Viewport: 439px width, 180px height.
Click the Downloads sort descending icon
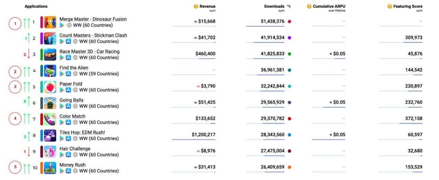point(289,6)
